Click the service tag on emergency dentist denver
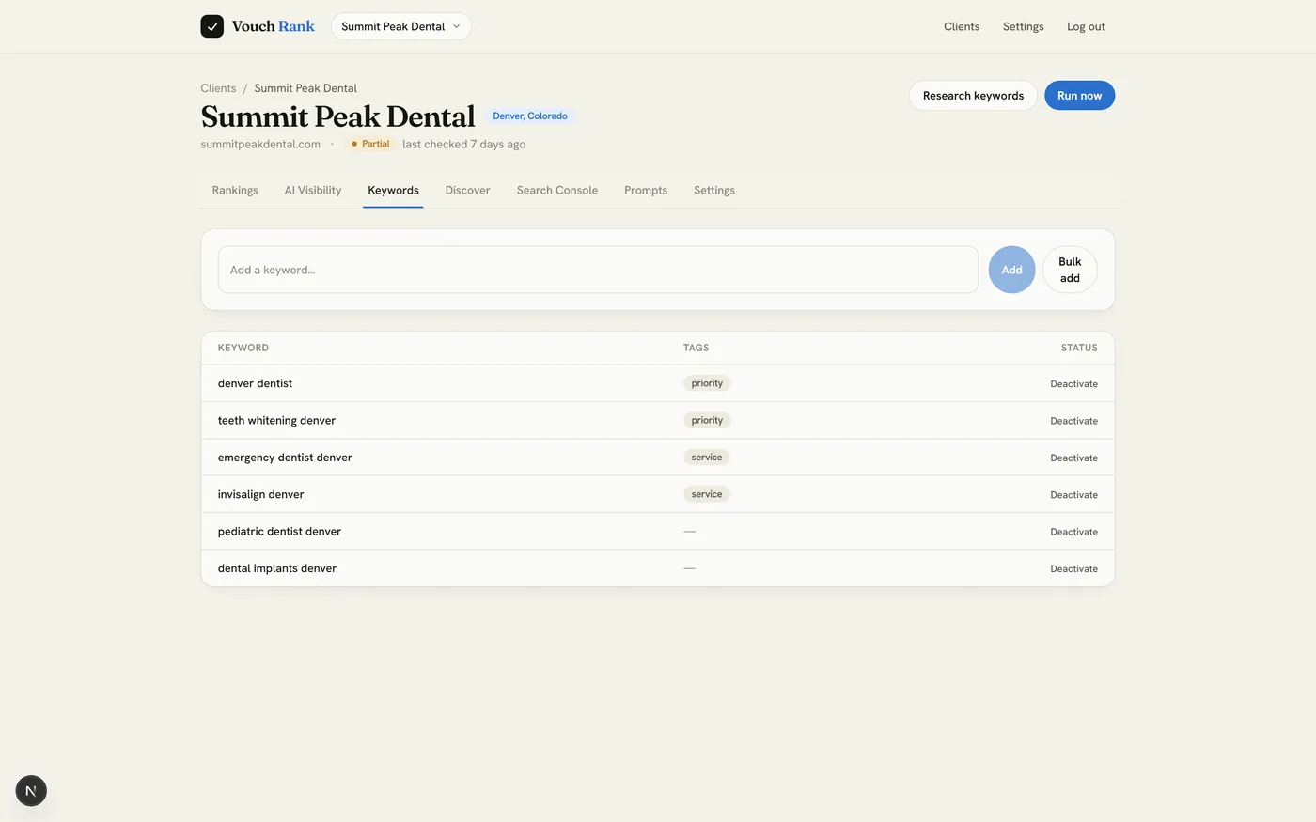Screen dimensions: 1316x822 [x=707, y=458]
